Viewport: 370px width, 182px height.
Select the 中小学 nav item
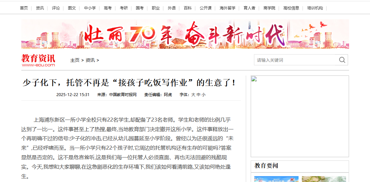(x=90, y=8)
